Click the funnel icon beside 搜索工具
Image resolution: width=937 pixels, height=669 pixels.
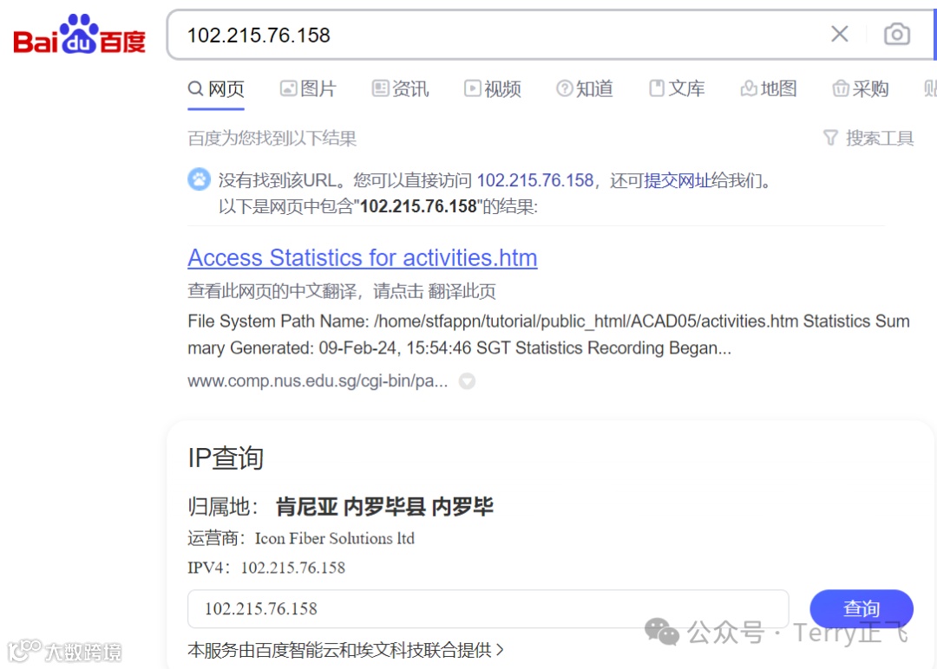[x=830, y=139]
